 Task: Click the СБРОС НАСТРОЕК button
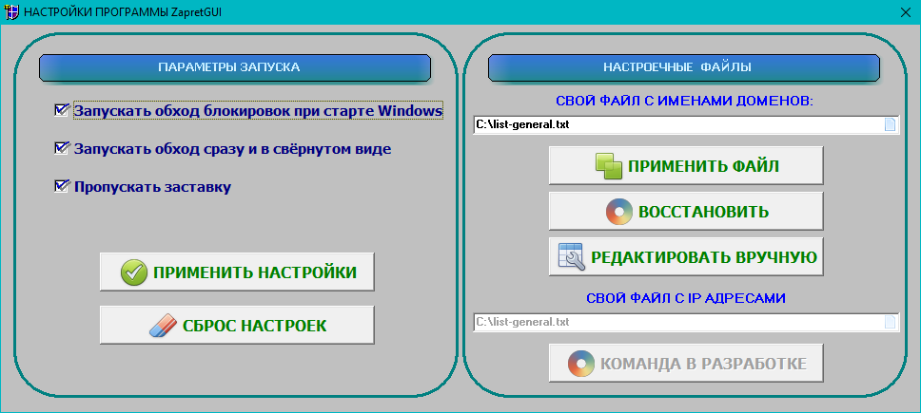coord(237,325)
